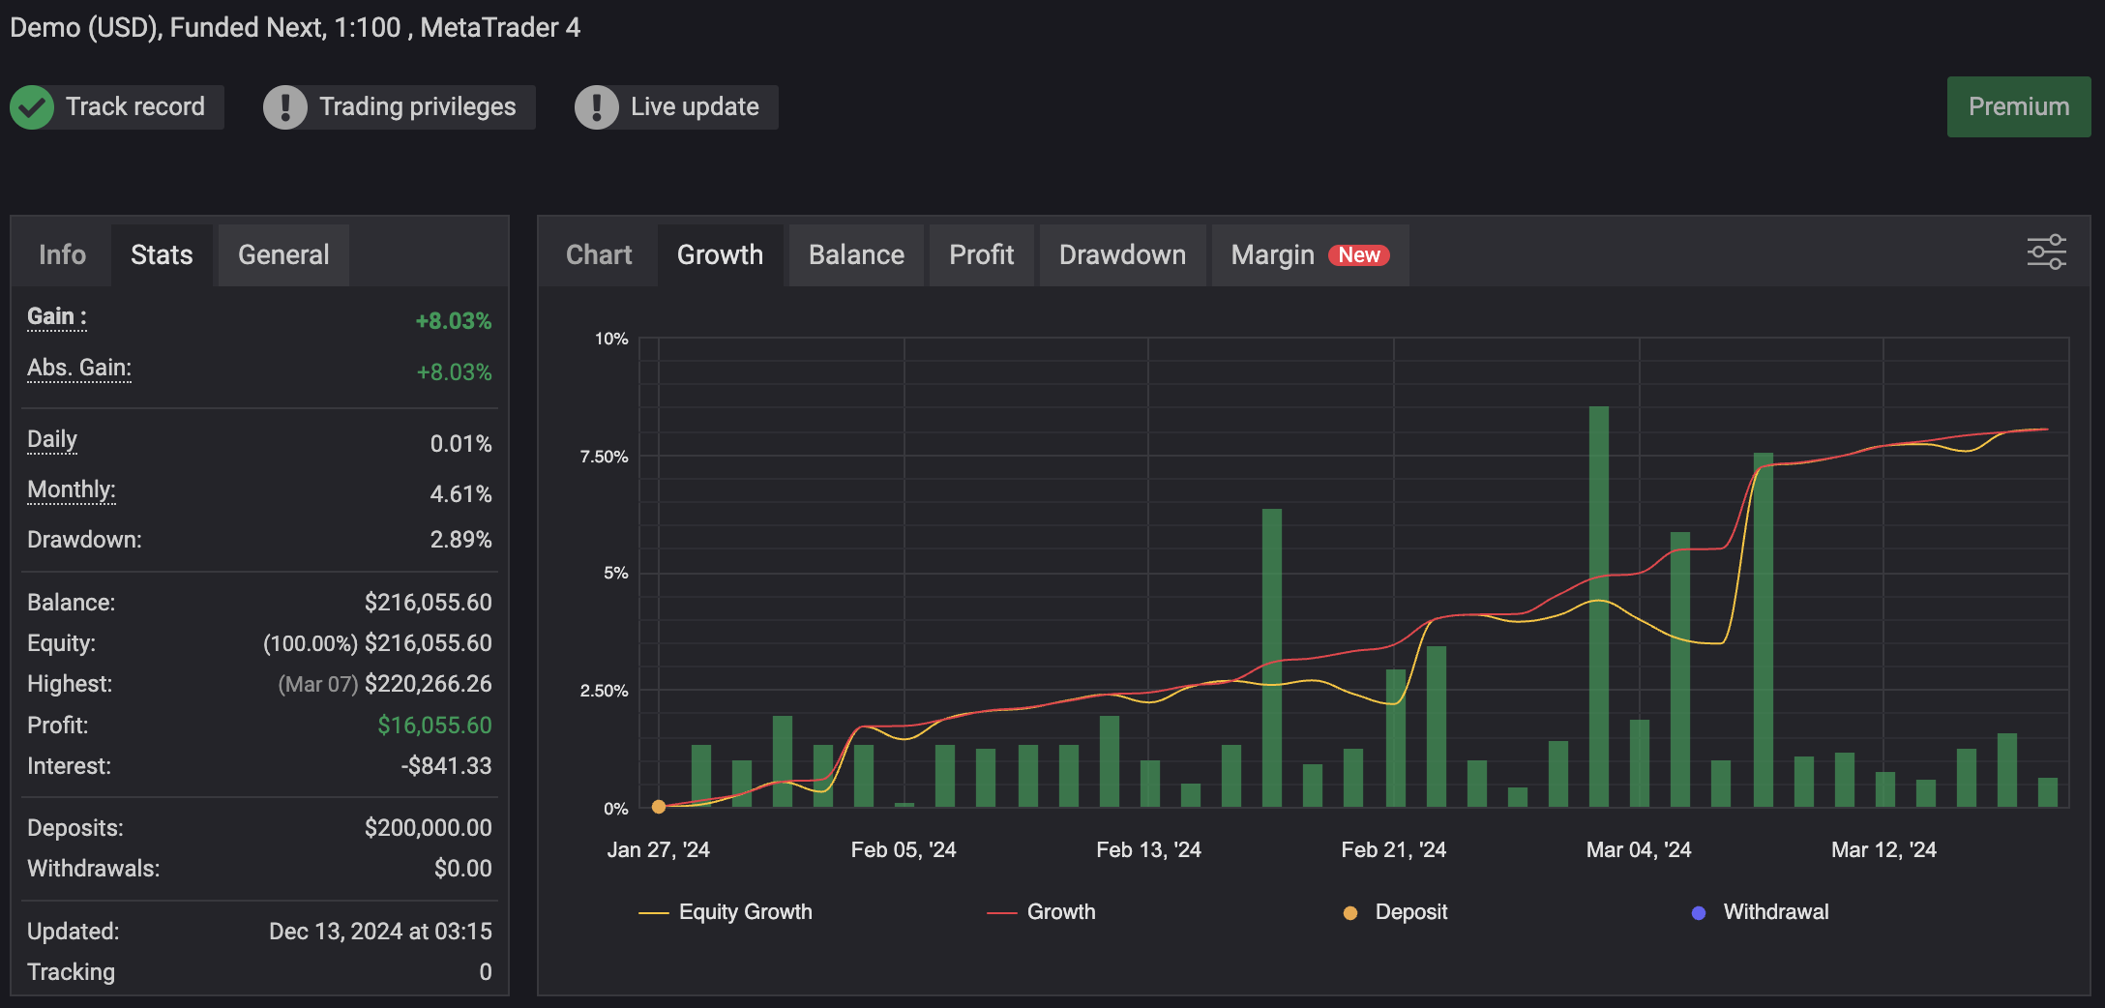Click the Highest value $220,266.26
The image size is (2105, 1008).
(x=428, y=684)
